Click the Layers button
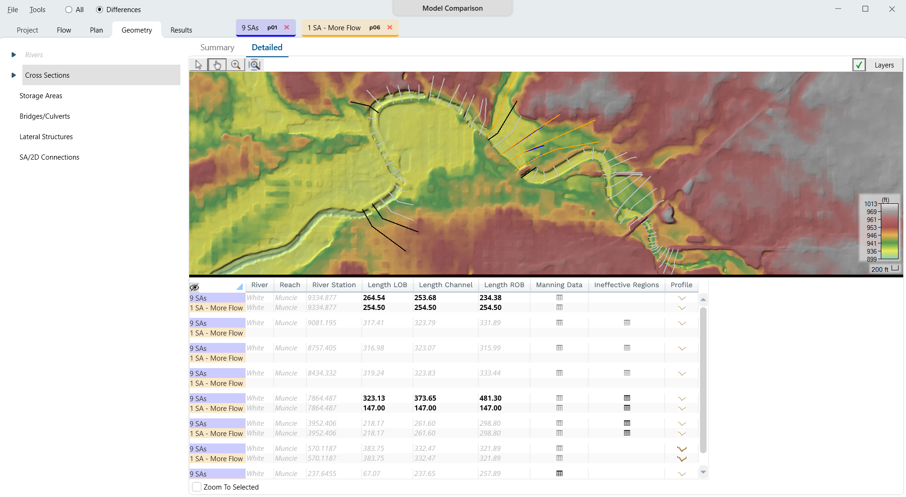The height and width of the screenshot is (497, 906). point(884,65)
